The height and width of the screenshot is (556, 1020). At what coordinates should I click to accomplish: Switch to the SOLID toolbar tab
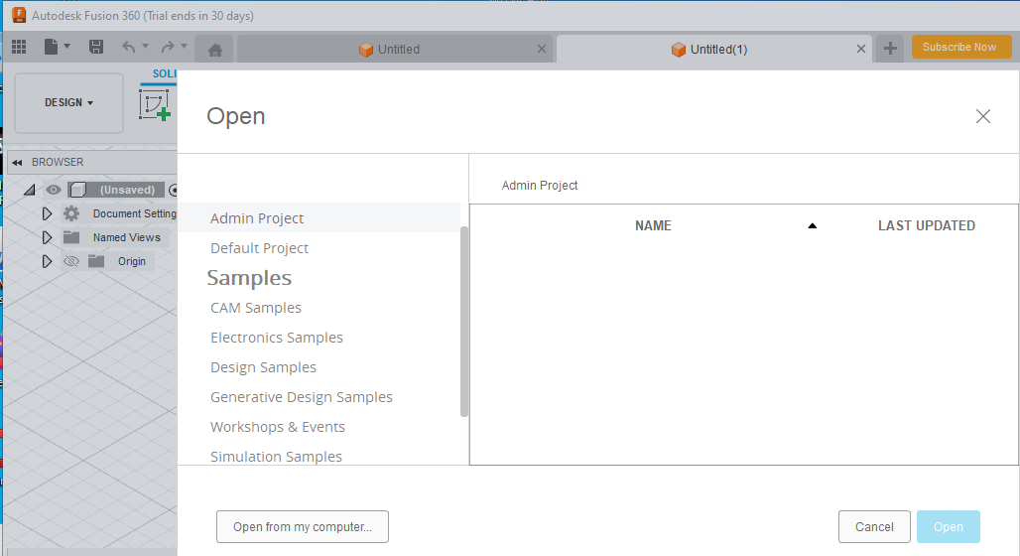point(165,73)
